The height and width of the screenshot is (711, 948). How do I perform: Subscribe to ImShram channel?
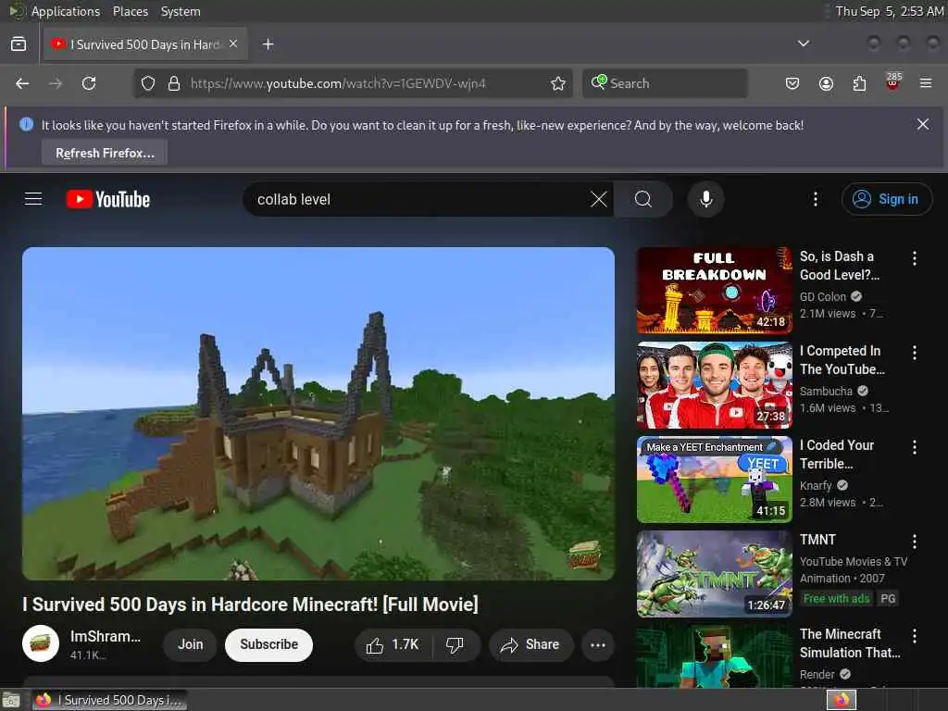268,645
